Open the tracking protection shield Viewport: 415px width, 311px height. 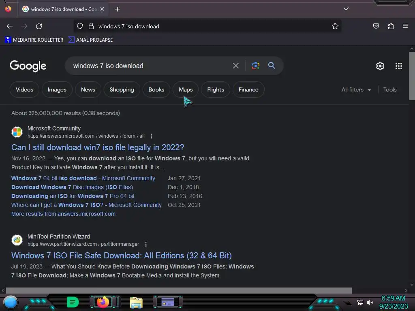[x=80, y=26]
